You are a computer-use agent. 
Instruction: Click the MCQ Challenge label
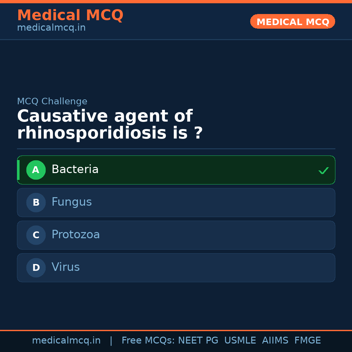pyautogui.click(x=52, y=101)
